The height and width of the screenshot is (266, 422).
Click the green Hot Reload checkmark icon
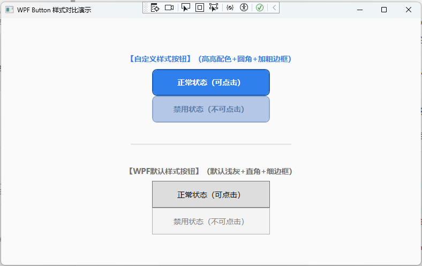pyautogui.click(x=260, y=7)
